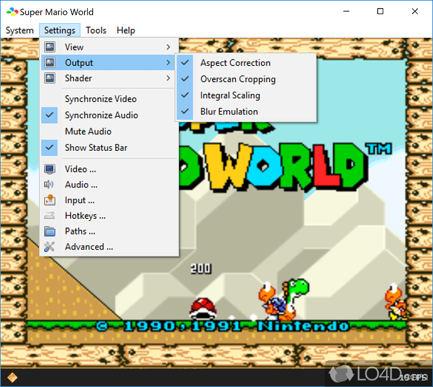The image size is (433, 387).
Task: Open the Tools menu
Action: (96, 30)
